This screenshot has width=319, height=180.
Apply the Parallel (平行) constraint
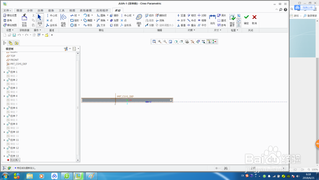click(x=202, y=25)
